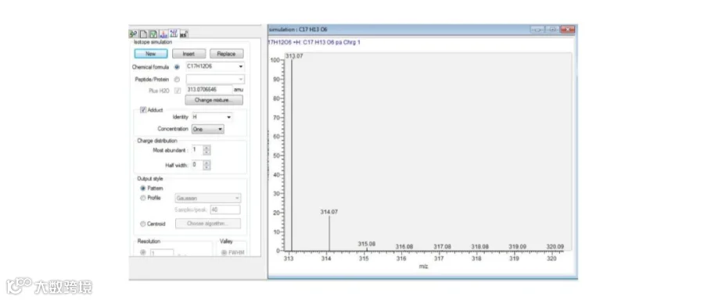Click the Change mixture button
This screenshot has width=704, height=300.
(x=214, y=101)
